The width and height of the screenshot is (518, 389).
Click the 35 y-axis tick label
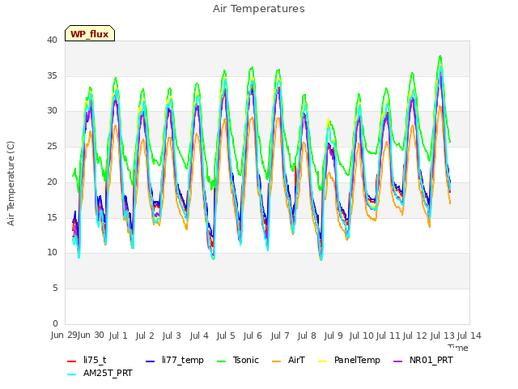click(52, 75)
